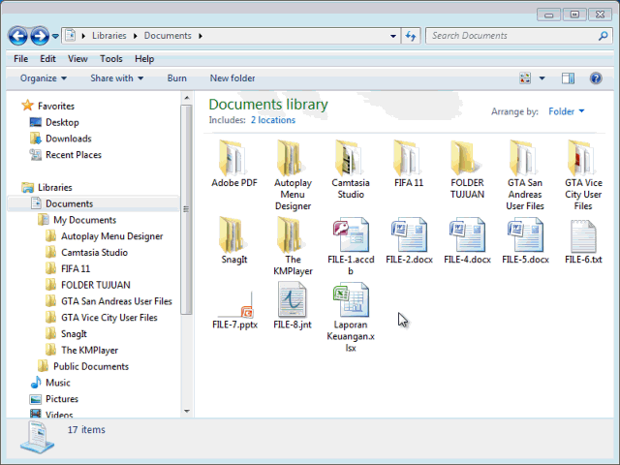620x465 pixels.
Task: Select Public Documents in the tree
Action: (83, 366)
